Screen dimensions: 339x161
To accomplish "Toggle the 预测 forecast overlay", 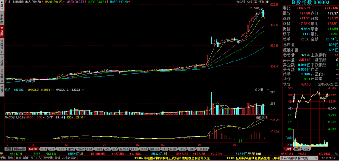I will pyautogui.click(x=261, y=2).
